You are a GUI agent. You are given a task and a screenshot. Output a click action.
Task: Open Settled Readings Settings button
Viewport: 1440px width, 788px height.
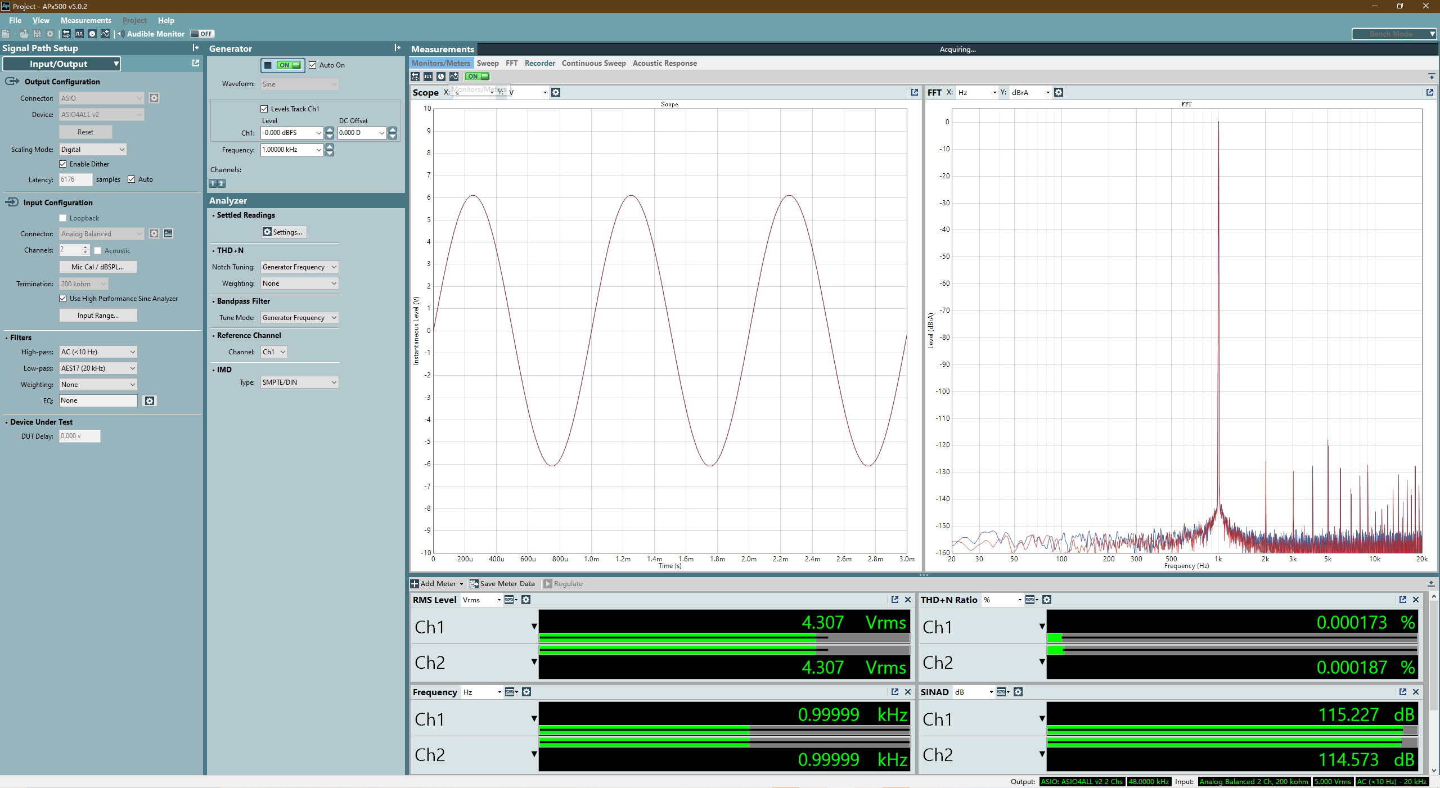click(283, 232)
